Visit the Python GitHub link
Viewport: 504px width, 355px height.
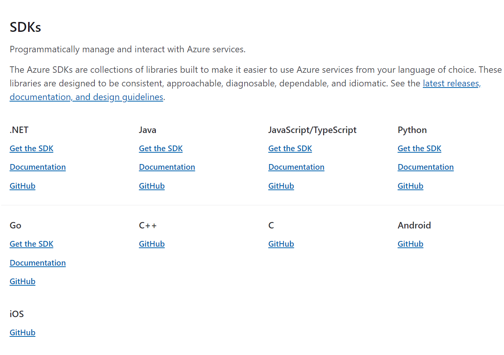410,186
